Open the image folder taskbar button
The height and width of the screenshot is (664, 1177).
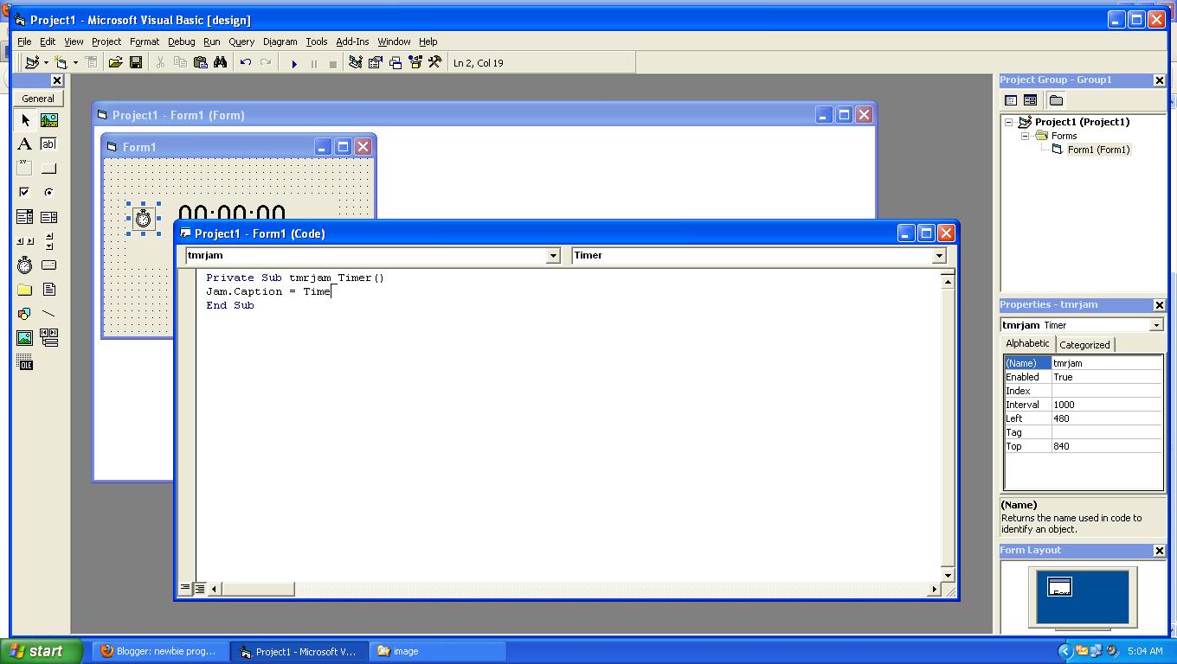click(x=437, y=651)
